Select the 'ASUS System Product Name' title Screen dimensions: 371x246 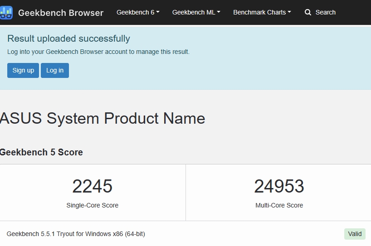(103, 118)
